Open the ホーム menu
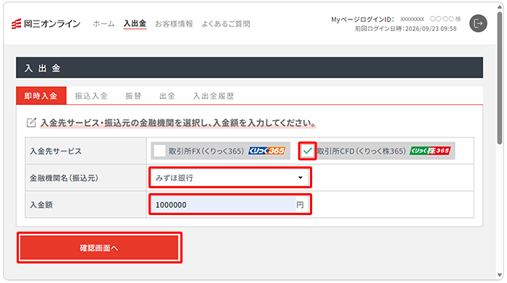This screenshot has height=283, width=507. click(x=104, y=24)
